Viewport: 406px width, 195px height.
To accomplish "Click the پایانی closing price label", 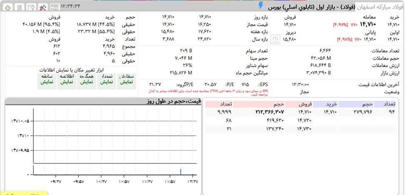I will 371,32.
